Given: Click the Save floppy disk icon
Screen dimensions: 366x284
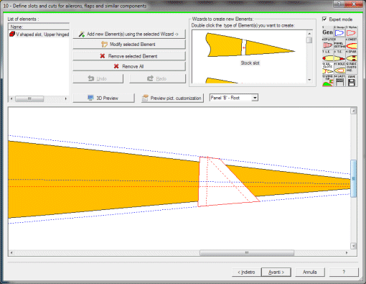Looking at the screenshot, I should [352, 81].
